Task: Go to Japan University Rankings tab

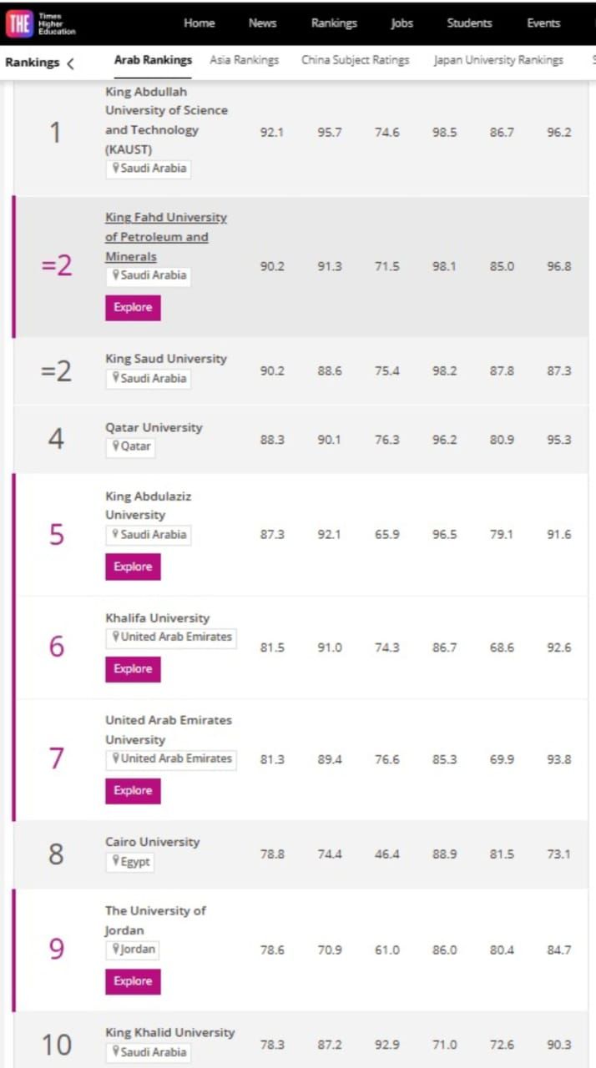Action: 498,60
